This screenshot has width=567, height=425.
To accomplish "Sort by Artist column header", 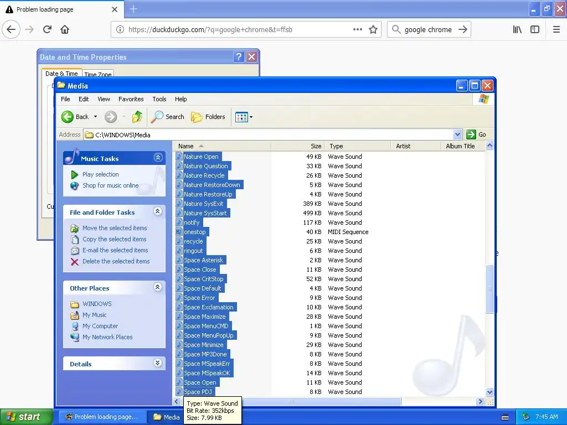I will 415,146.
